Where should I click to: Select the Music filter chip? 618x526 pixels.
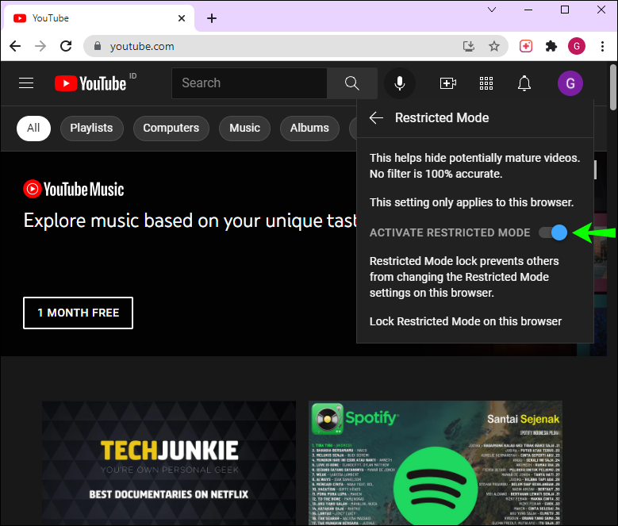tap(245, 128)
